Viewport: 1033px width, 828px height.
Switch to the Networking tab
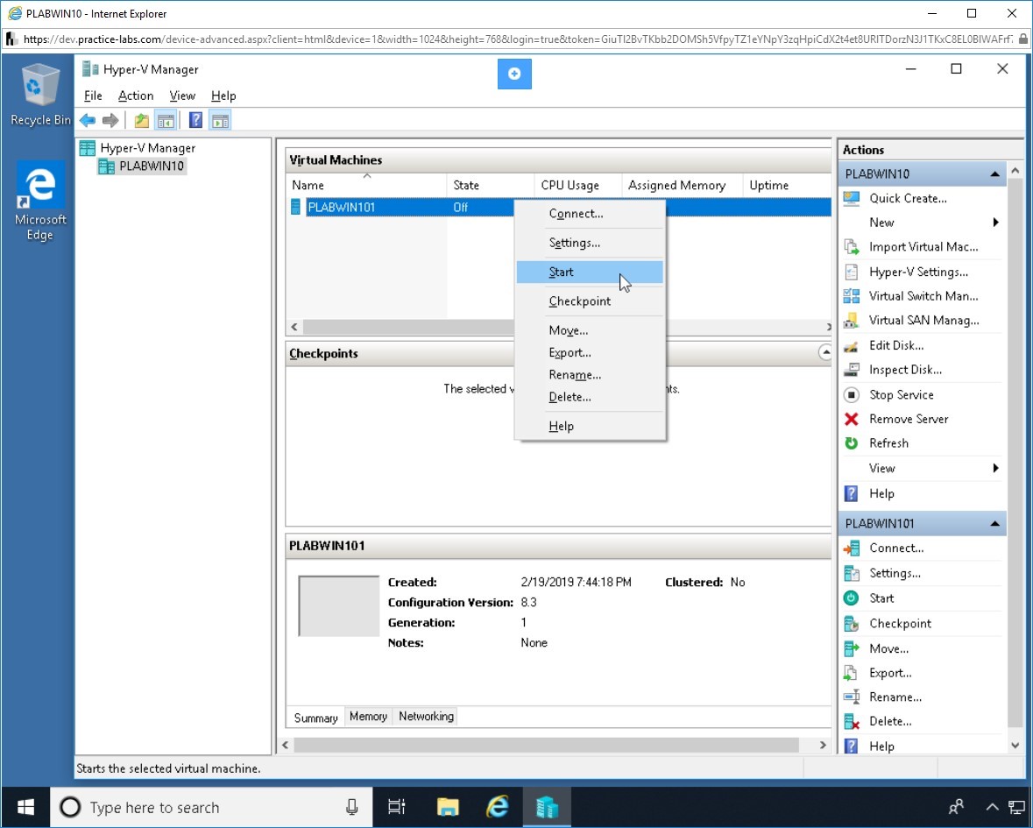click(x=426, y=717)
